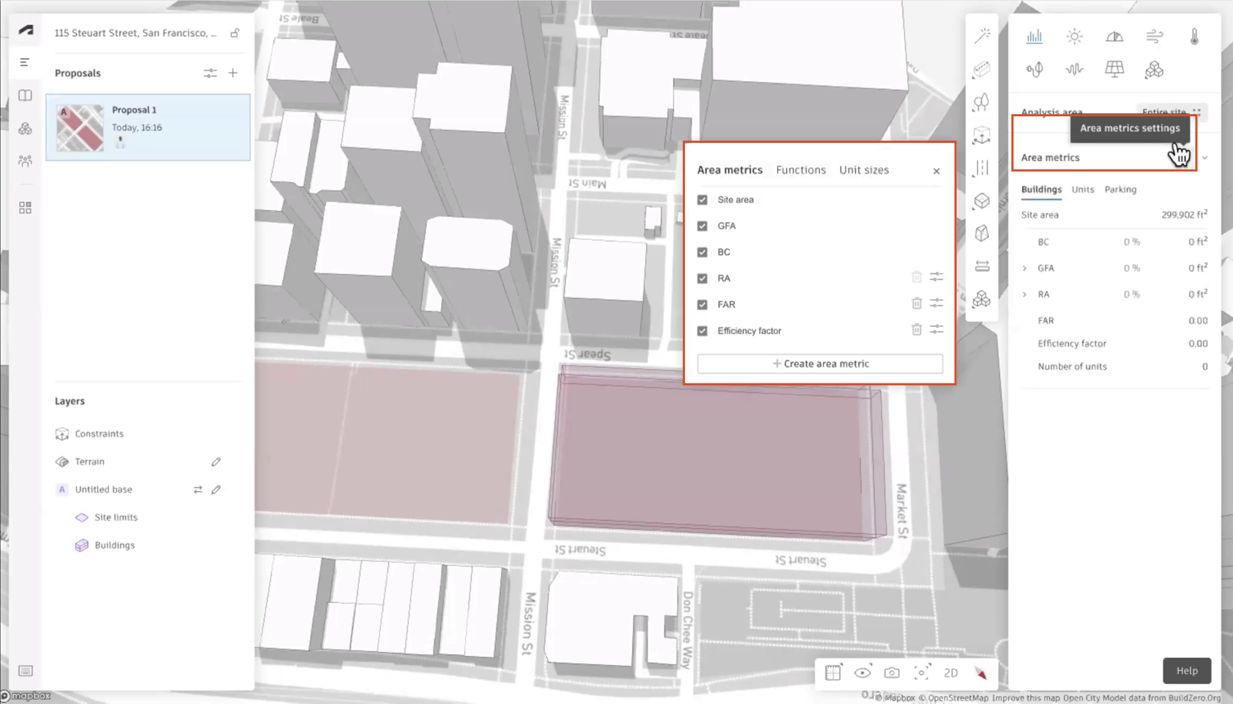Toggle the Site area checkbox in Area metrics

(x=702, y=199)
